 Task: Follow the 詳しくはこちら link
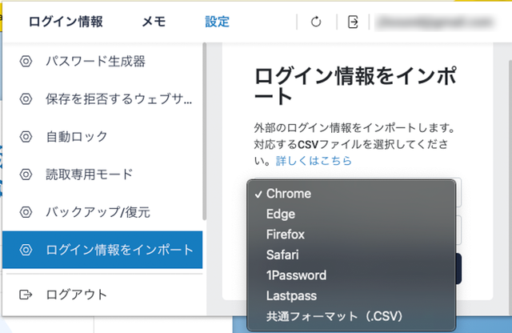click(x=314, y=161)
